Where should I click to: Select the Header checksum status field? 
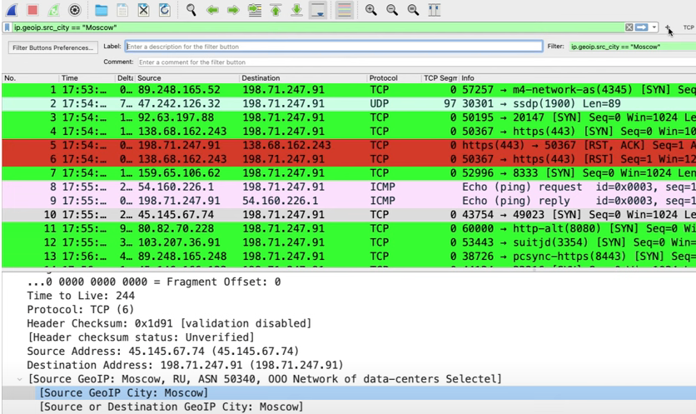coord(141,337)
